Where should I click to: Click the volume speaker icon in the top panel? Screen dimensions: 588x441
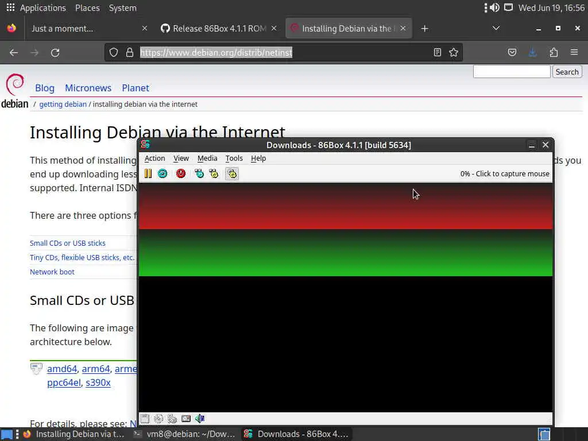494,7
